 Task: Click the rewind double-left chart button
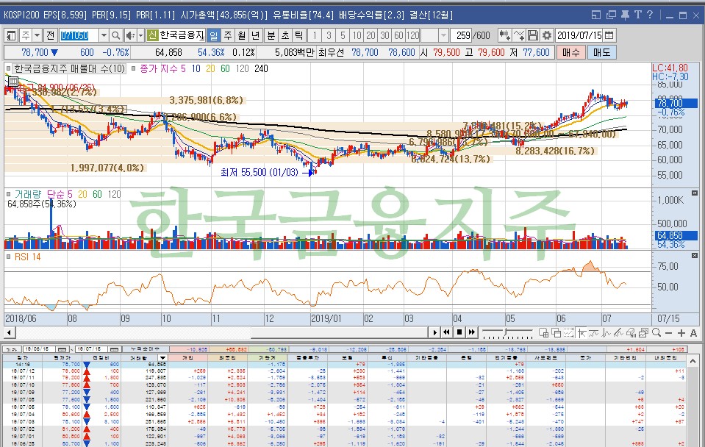click(446, 332)
